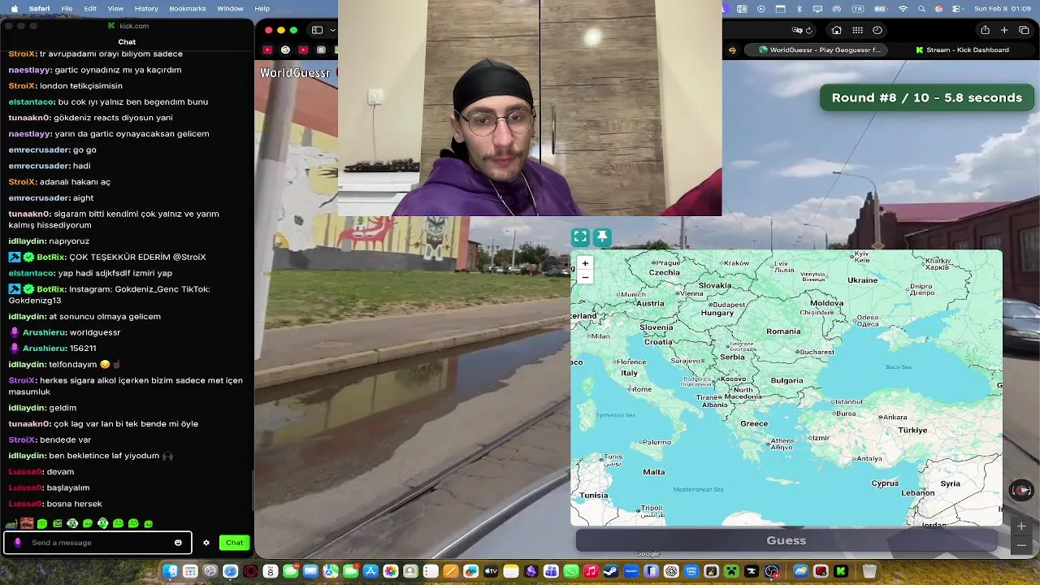Screen dimensions: 1040x585
Task: Click the Safari home button
Action: click(837, 30)
